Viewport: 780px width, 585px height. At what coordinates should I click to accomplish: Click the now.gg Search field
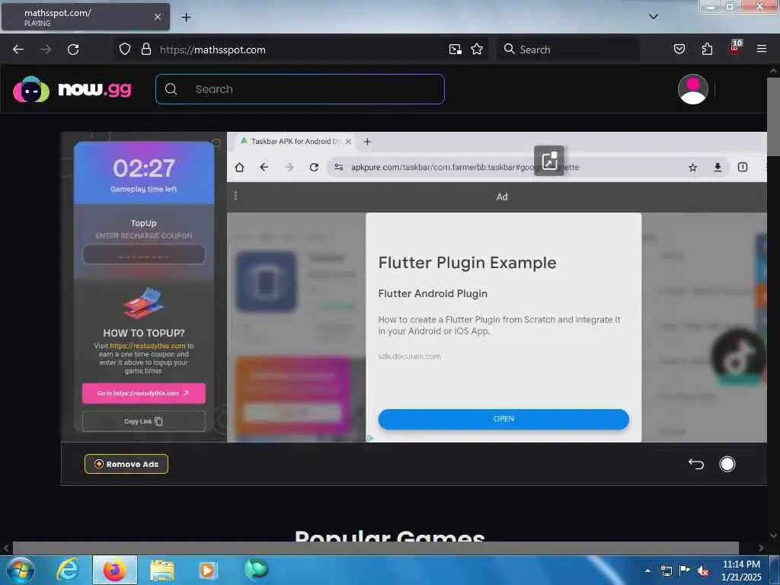pyautogui.click(x=300, y=89)
